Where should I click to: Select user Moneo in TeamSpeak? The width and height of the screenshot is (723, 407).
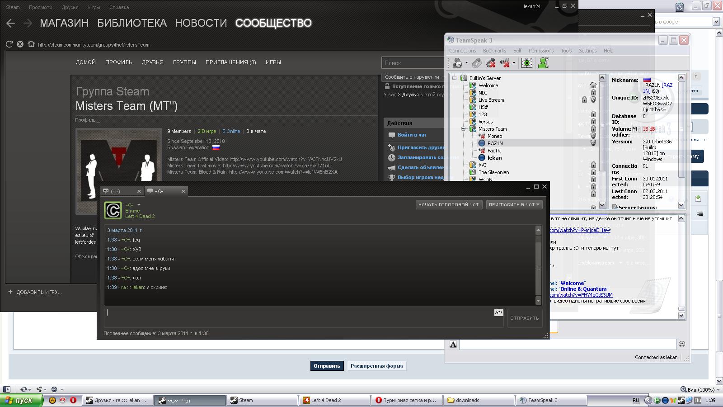click(495, 136)
